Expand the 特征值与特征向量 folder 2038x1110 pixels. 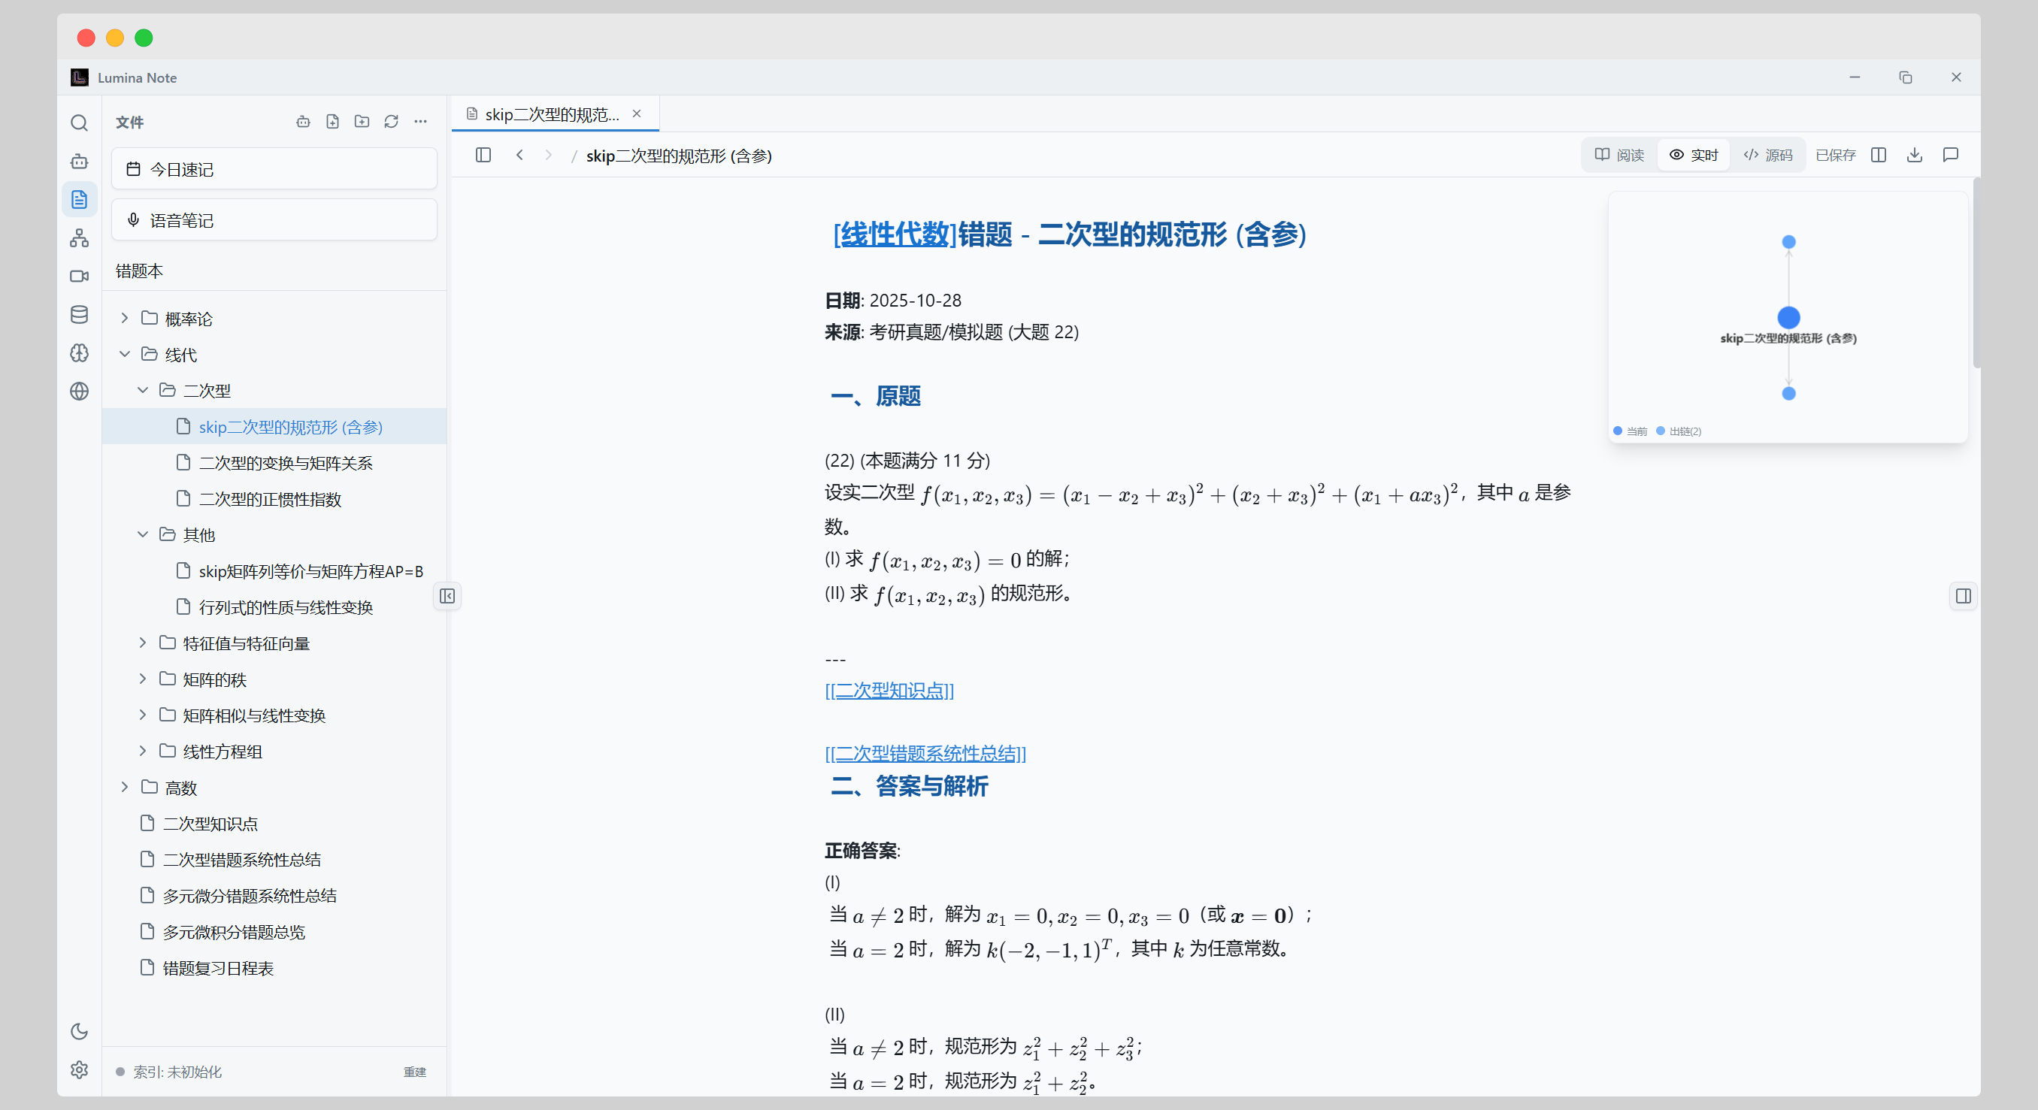[143, 643]
